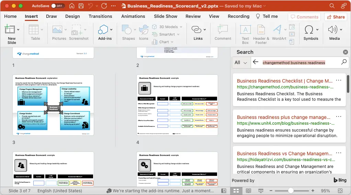Open the Slide Show tab

166,16
